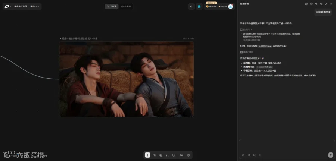Click the attachment paperclip icon in chat input
Screen dimensions: 336x161
tap(243, 155)
